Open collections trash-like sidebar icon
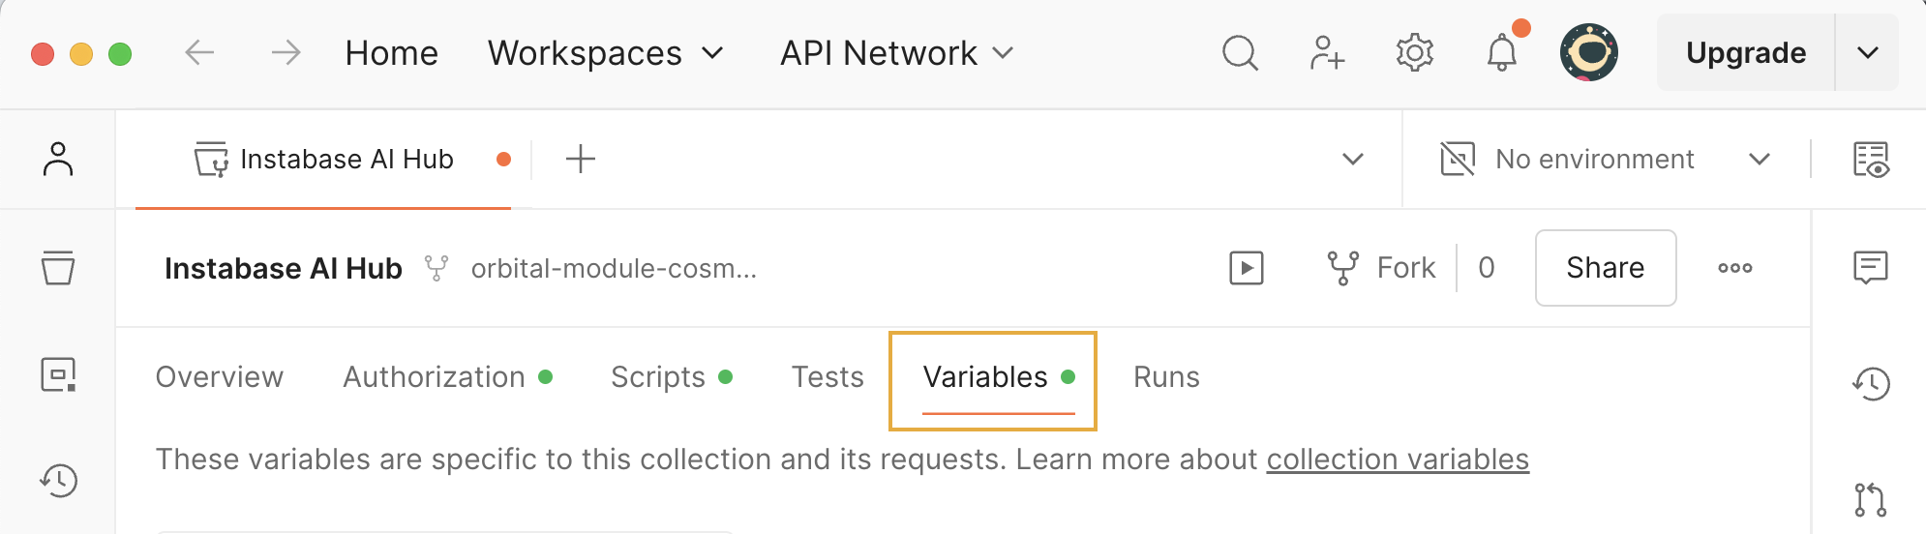Image resolution: width=1926 pixels, height=534 pixels. 58,268
